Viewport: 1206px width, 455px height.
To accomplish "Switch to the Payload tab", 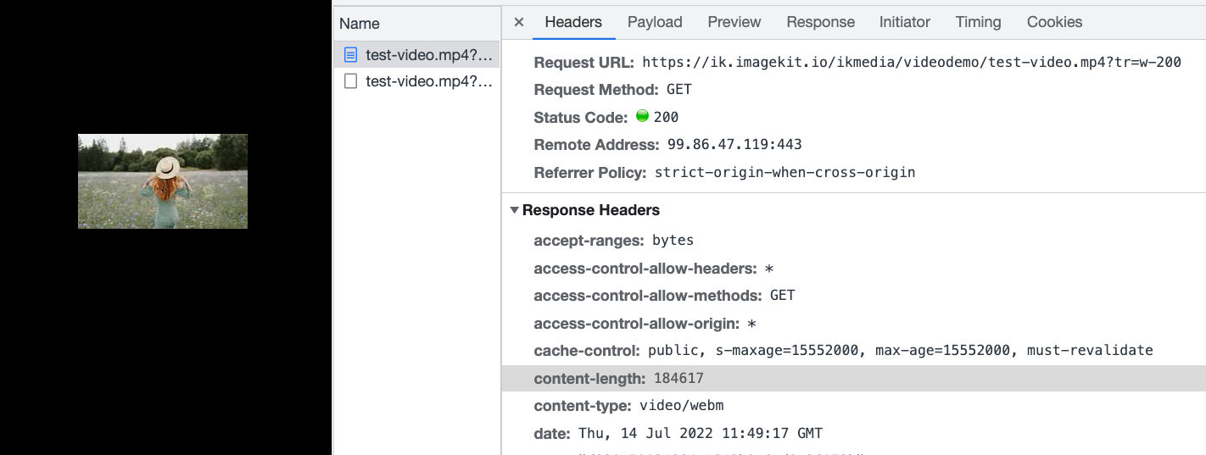I will [x=655, y=23].
